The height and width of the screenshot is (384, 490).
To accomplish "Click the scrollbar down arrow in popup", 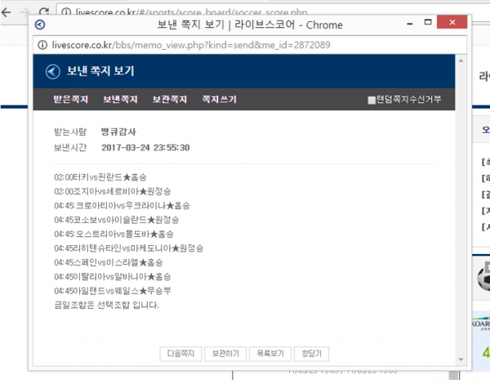I will (x=461, y=359).
